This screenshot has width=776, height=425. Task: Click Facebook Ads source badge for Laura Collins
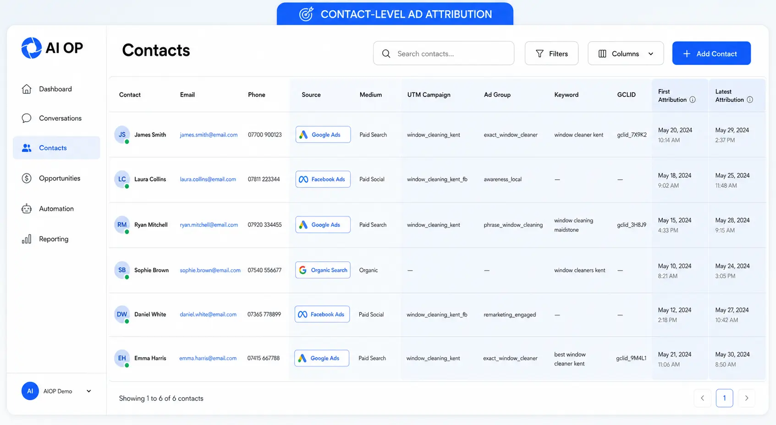tap(323, 179)
